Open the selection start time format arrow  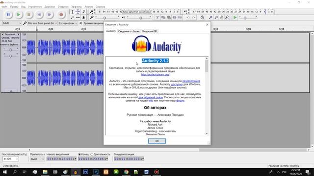[x=76, y=159]
